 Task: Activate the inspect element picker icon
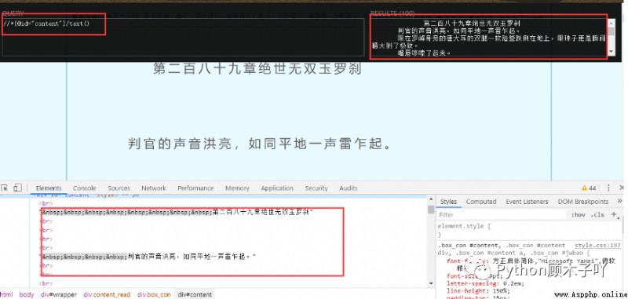pos(5,188)
